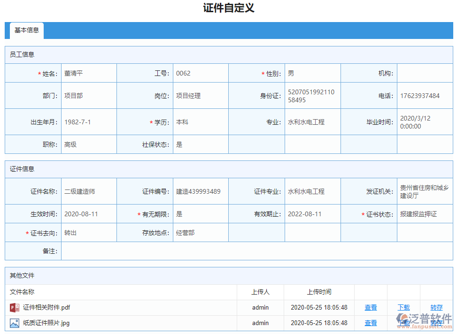
Task: Click the 姓名 field showing 董清平
Action: [89, 73]
